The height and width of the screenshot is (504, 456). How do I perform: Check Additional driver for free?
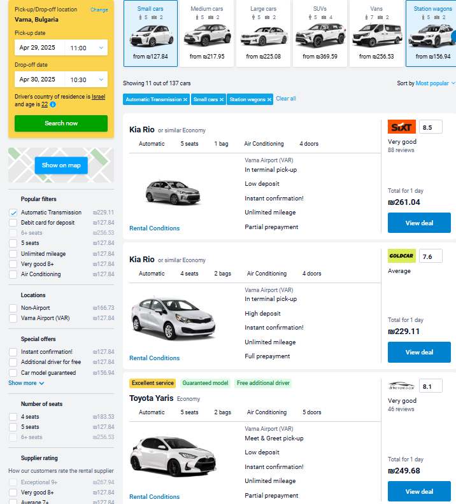click(x=13, y=362)
